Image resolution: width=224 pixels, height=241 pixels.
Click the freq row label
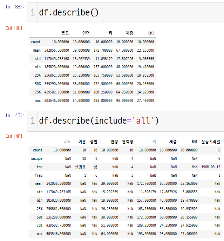(x=39, y=175)
